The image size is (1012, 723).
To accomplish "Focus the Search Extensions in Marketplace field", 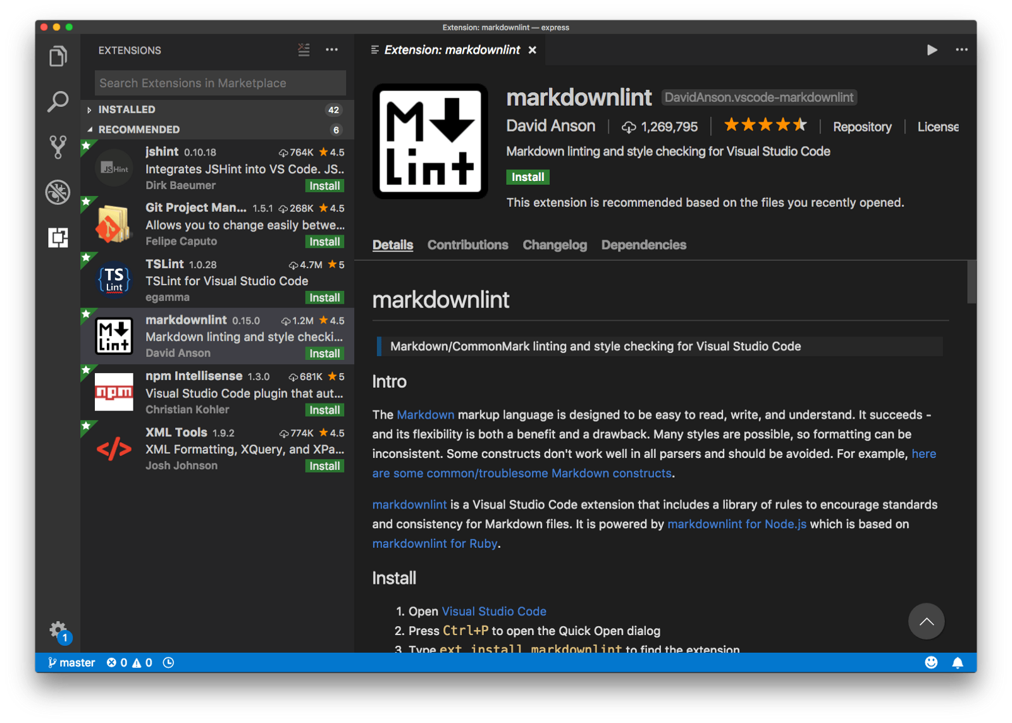I will click(220, 83).
